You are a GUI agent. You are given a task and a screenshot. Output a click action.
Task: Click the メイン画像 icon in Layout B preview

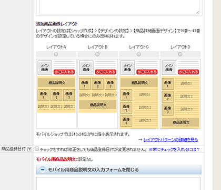pyautogui.click(x=86, y=68)
